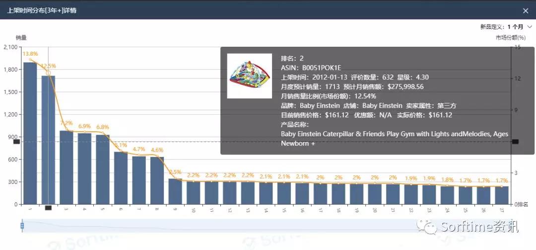Click the 月销售量比例 12.54% text
536x250 pixels.
pyautogui.click(x=329, y=96)
